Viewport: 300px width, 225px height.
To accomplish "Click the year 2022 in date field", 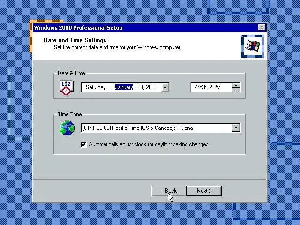I will (x=151, y=87).
